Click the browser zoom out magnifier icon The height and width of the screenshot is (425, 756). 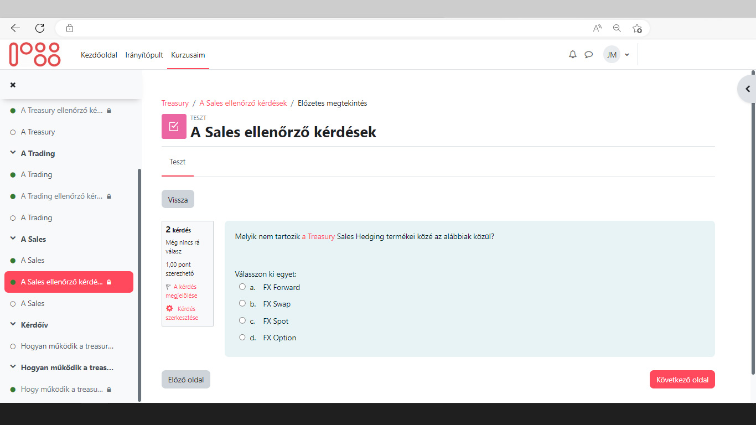point(617,28)
